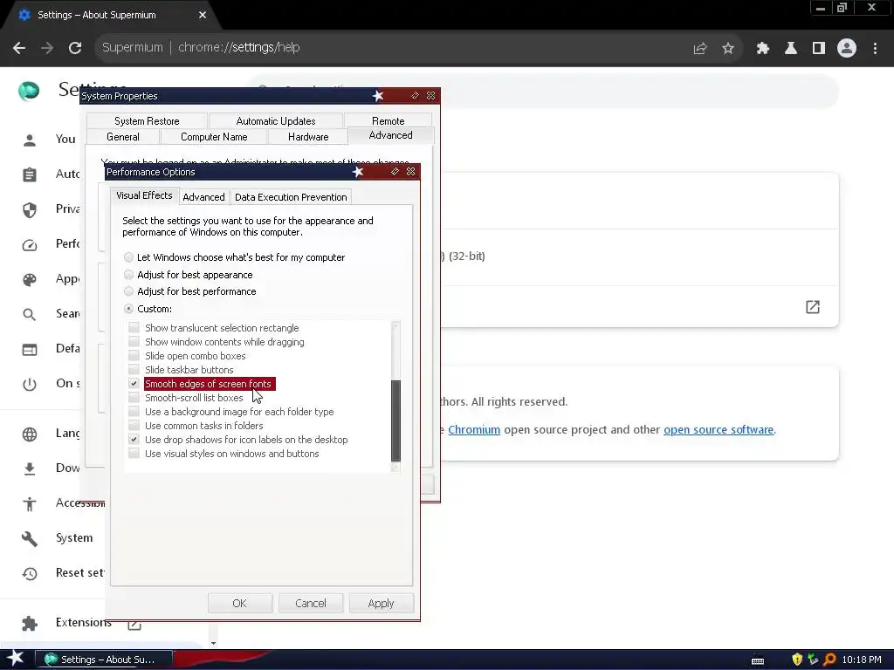894x670 pixels.
Task: Open Reset settings clock icon in sidebar
Action: tap(30, 573)
